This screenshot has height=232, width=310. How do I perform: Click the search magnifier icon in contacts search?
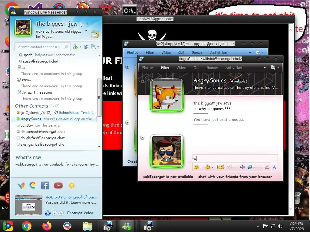coord(66,47)
